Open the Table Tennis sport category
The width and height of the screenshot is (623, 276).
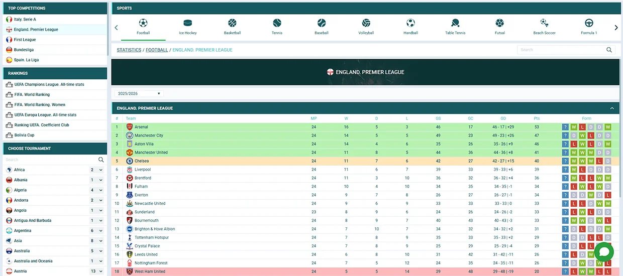[x=455, y=23]
